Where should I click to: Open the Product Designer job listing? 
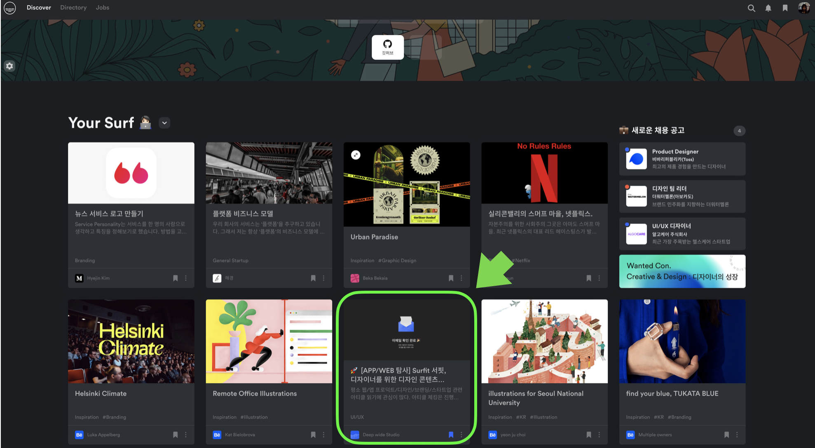pyautogui.click(x=682, y=159)
